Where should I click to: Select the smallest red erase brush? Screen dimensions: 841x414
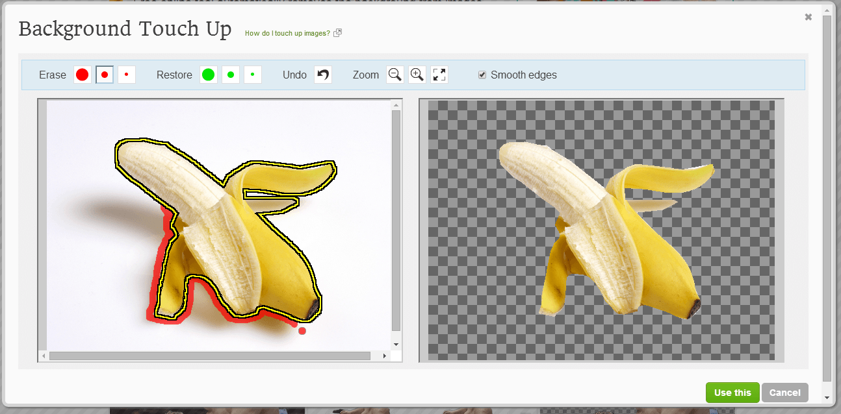click(x=126, y=75)
